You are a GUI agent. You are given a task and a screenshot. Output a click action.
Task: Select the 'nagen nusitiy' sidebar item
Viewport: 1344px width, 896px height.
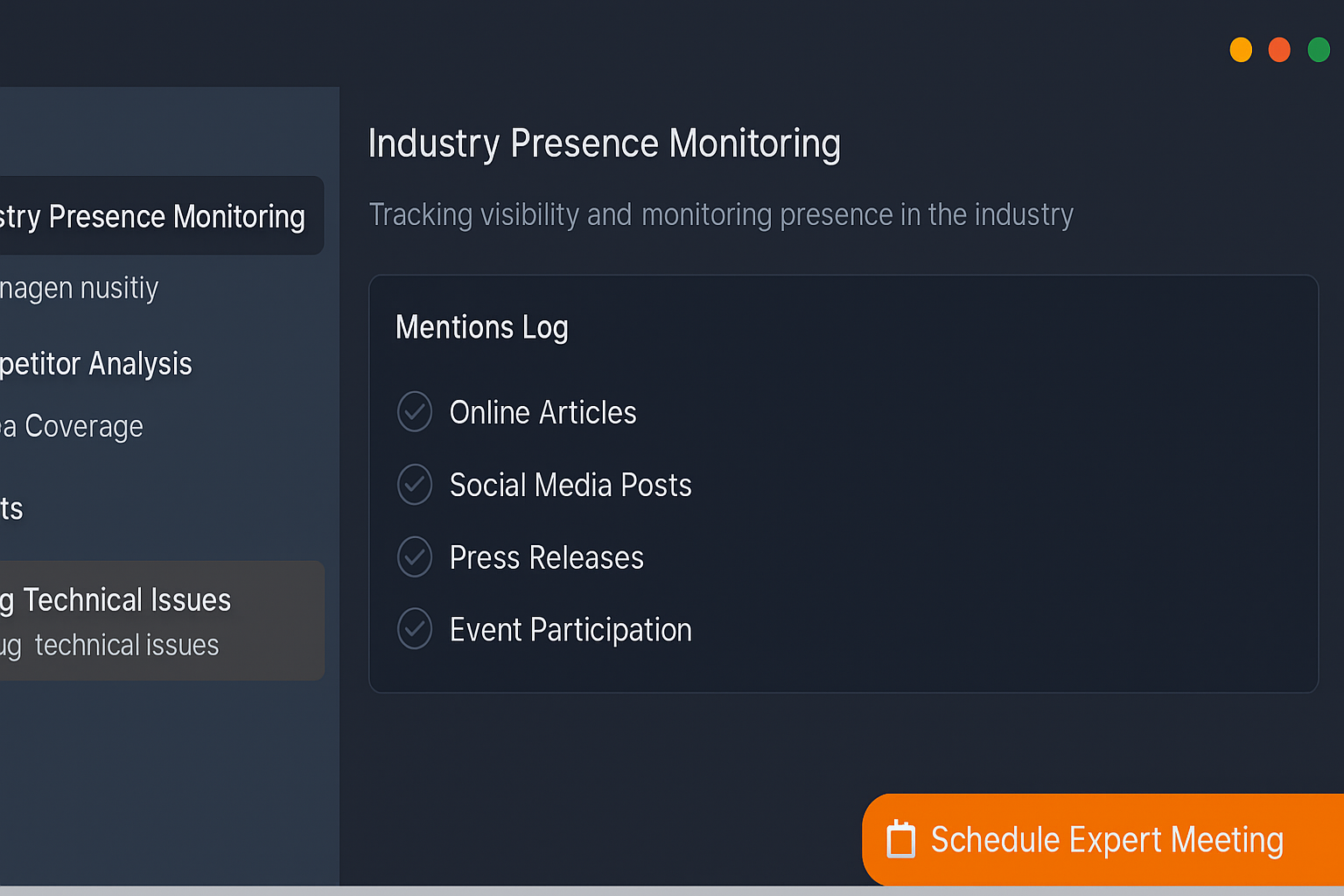point(80,288)
